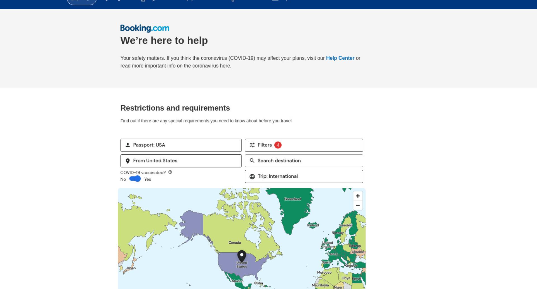Zoom in on the map
Screen dimensions: 537x289
(x=358, y=196)
